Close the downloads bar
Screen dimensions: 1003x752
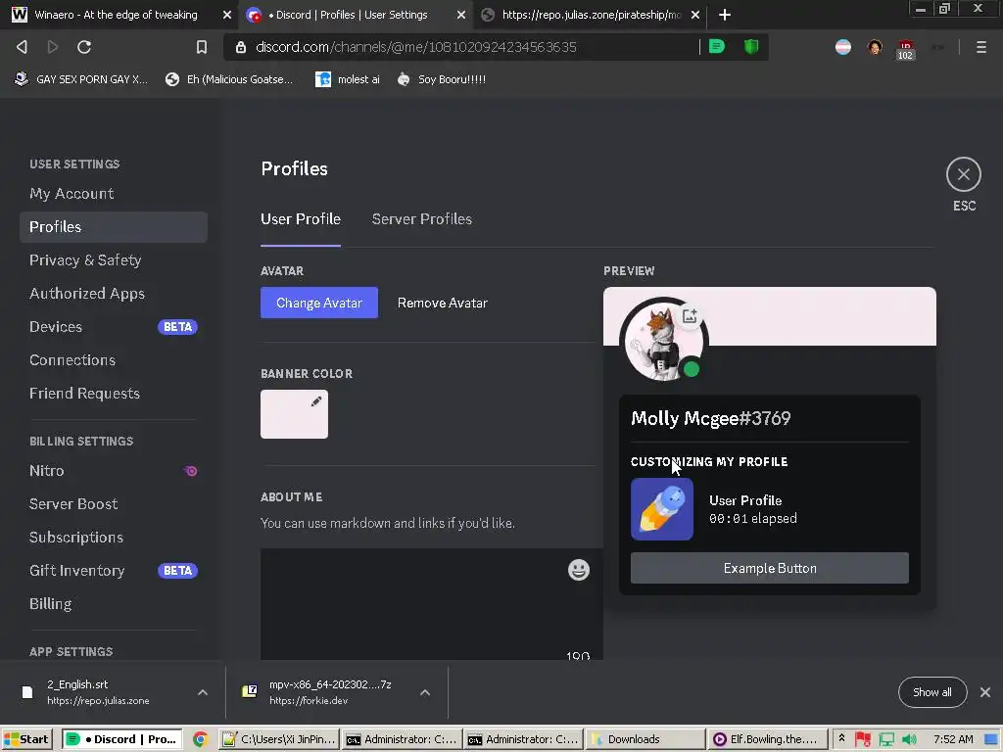pyautogui.click(x=985, y=692)
